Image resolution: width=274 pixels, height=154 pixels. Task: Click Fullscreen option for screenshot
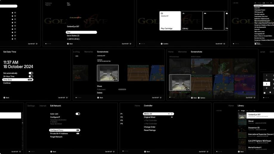click(101, 90)
